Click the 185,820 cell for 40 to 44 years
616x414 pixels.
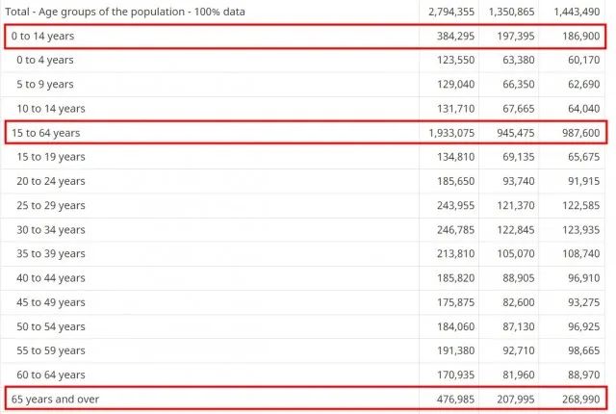pos(455,278)
